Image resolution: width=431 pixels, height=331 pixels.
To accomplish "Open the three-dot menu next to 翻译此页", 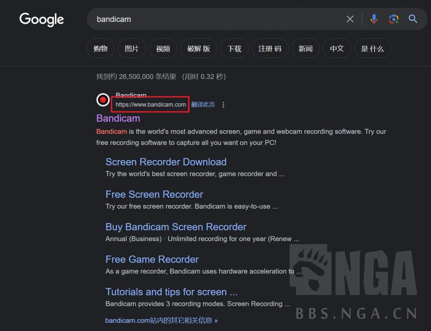I will (223, 105).
